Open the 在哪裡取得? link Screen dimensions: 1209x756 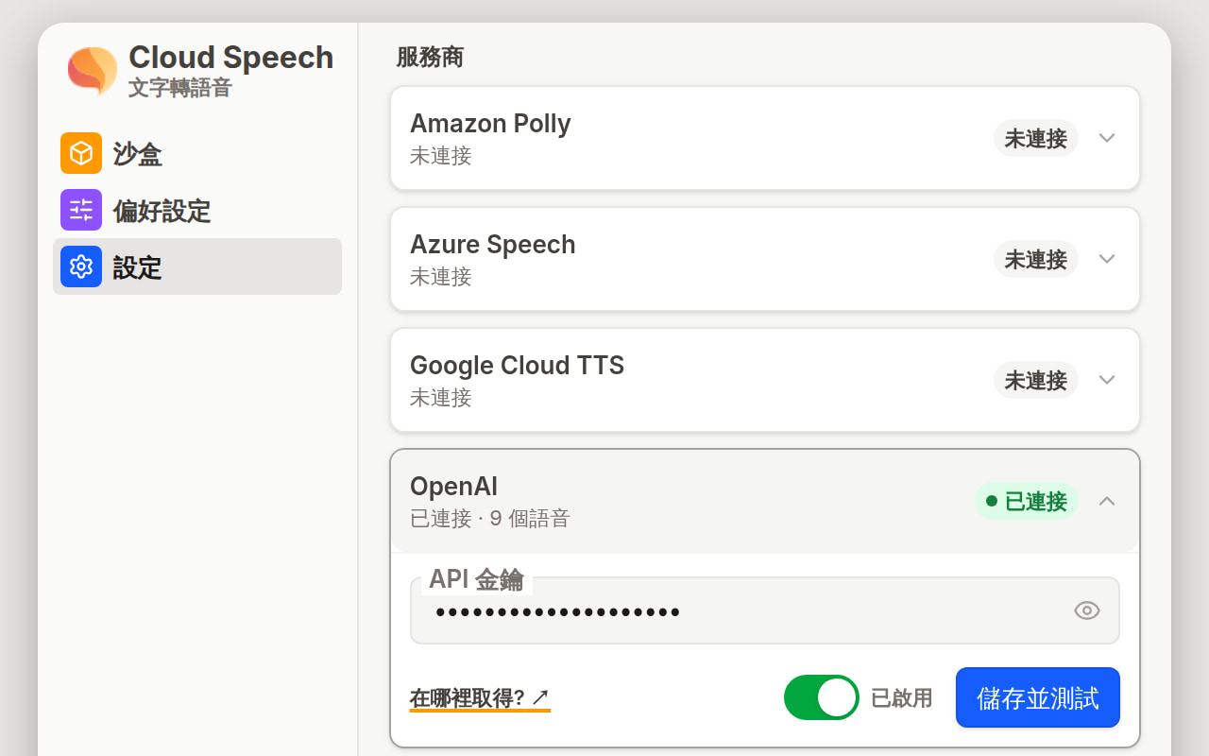[480, 698]
